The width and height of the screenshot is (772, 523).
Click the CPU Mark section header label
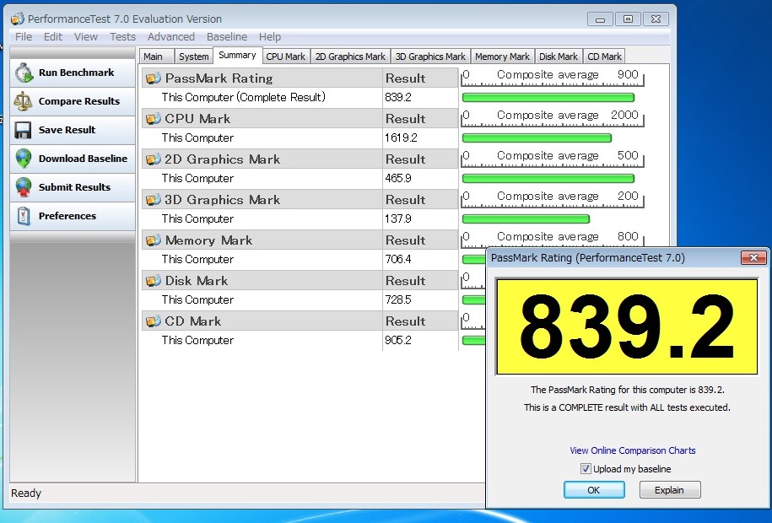pyautogui.click(x=197, y=119)
